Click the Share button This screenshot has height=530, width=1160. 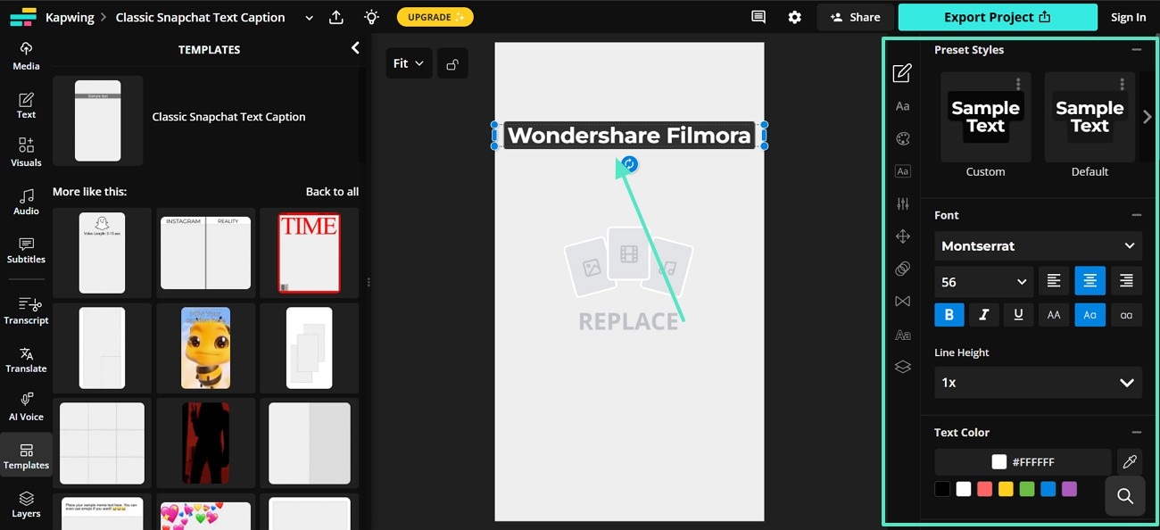[855, 17]
